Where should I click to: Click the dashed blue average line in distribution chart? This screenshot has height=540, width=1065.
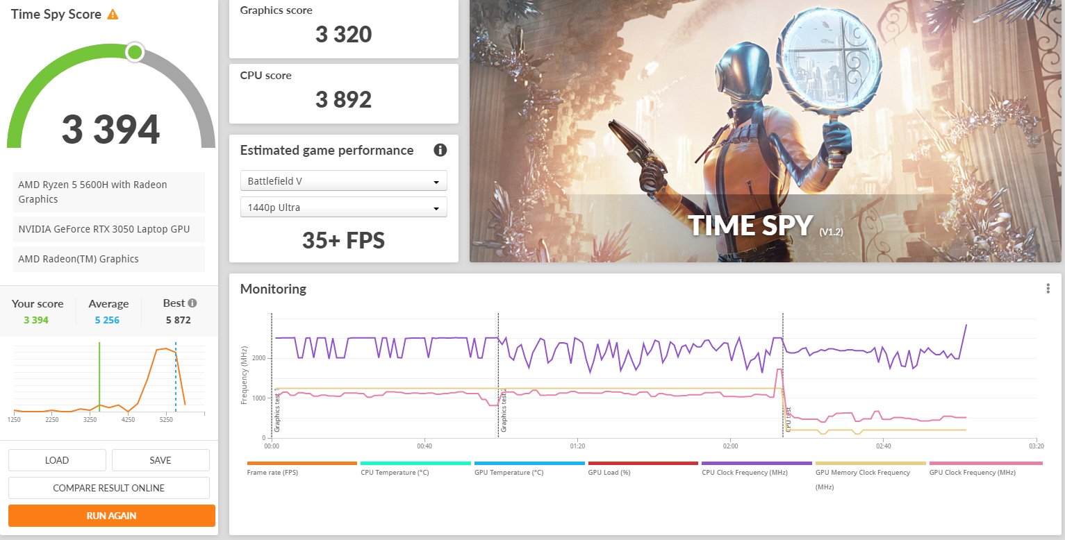coord(176,377)
